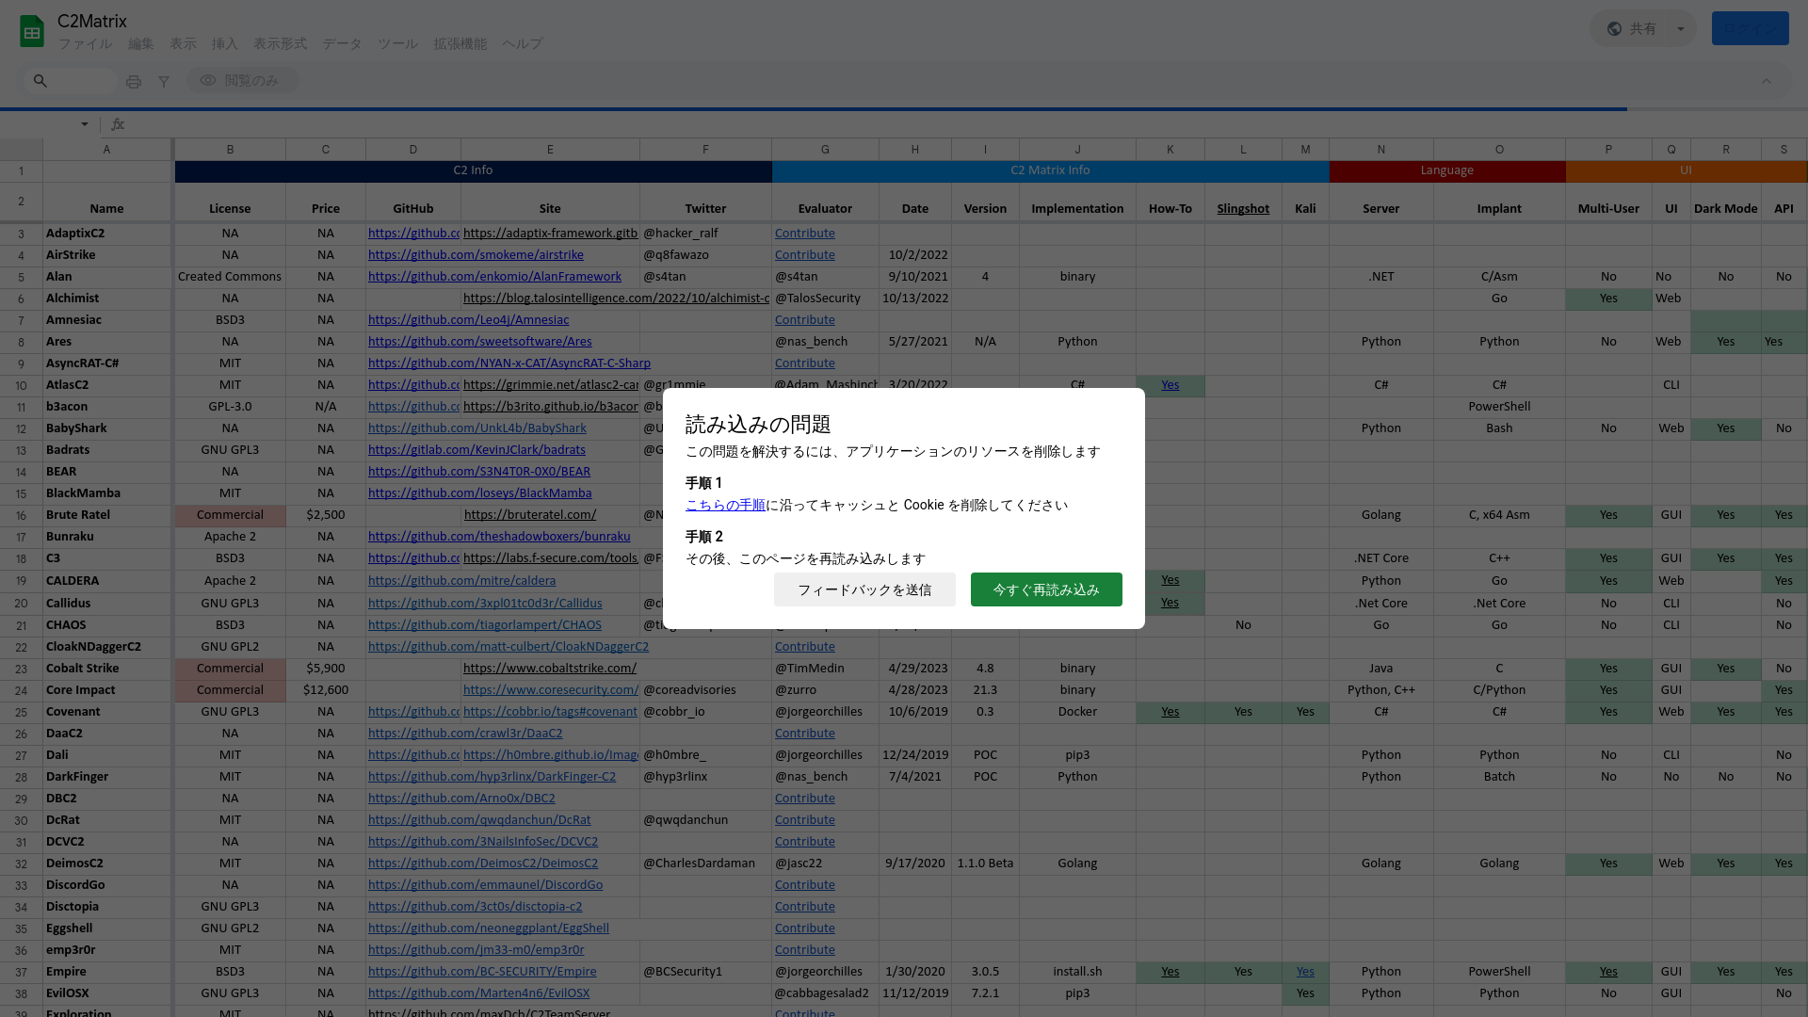Open the name box dropdown arrow
The width and height of the screenshot is (1808, 1017).
coord(85,124)
